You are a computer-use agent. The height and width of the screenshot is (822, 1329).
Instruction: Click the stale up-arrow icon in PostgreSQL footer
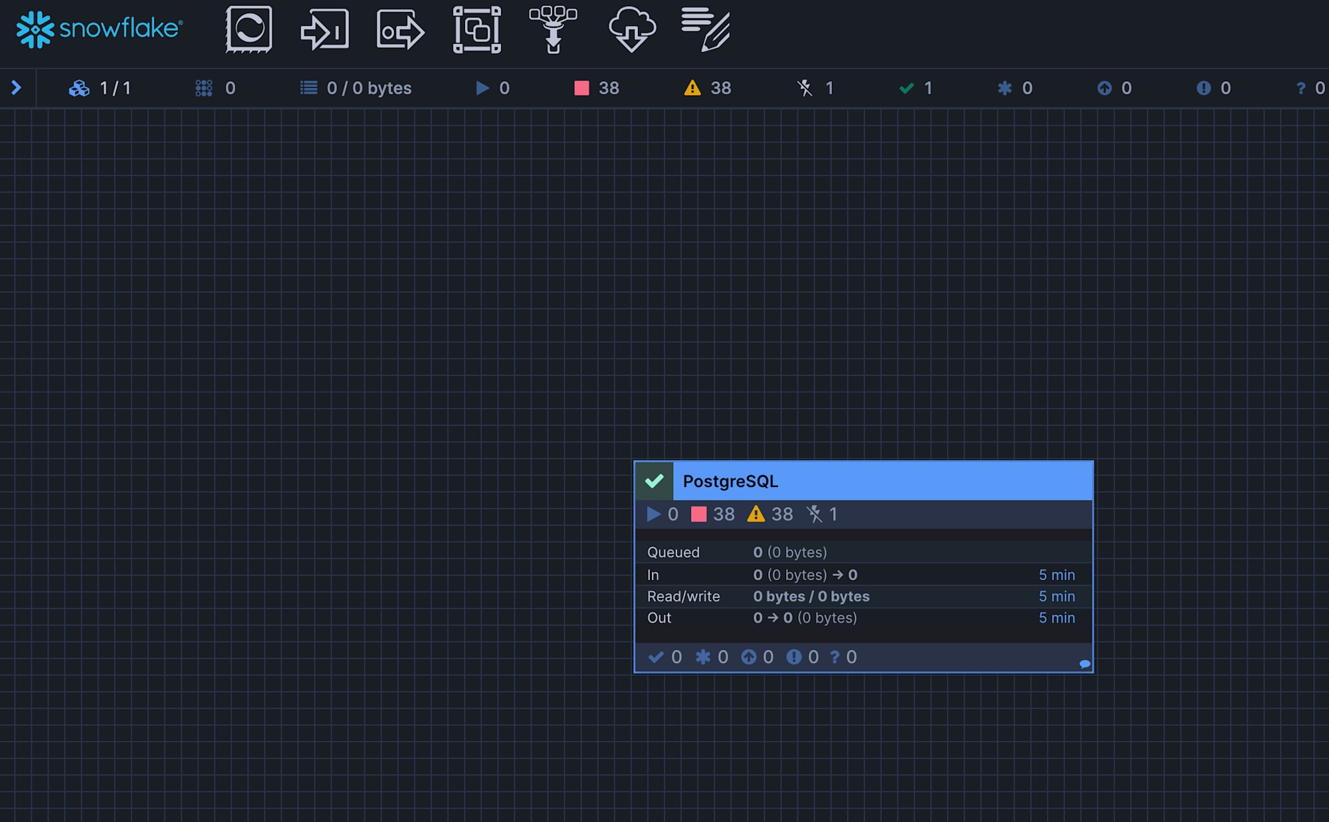tap(749, 657)
